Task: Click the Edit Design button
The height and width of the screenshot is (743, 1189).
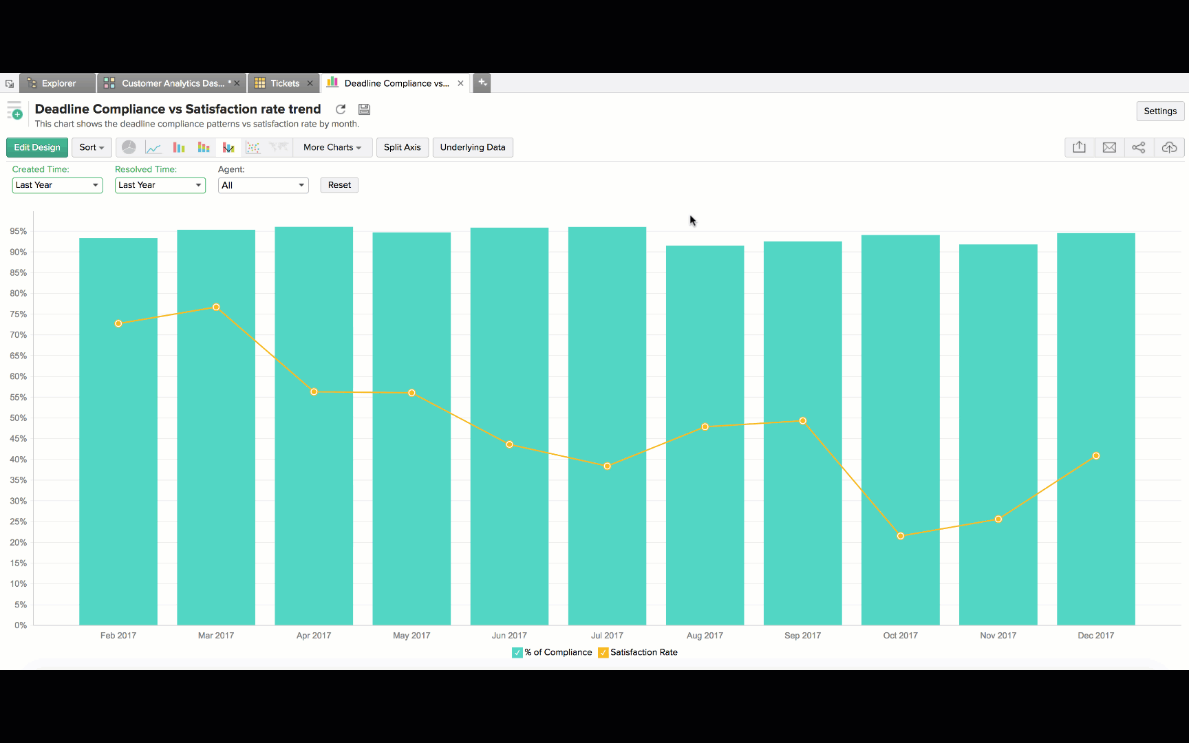Action: [37, 147]
